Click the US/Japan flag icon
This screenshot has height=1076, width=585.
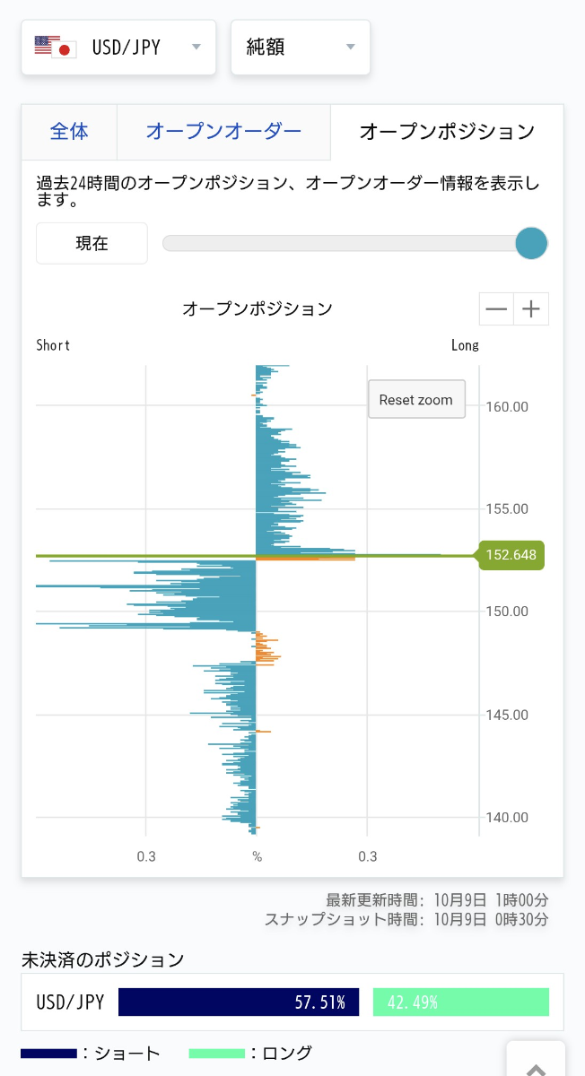point(56,47)
